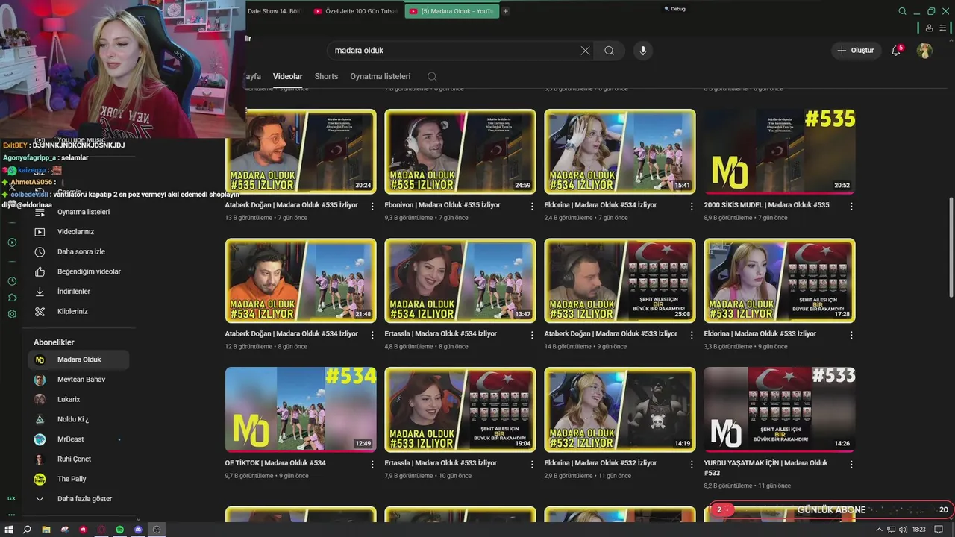Viewport: 955px width, 537px height.
Task: Open options menu for Ataberk Doğan #534 video
Action: click(x=372, y=336)
